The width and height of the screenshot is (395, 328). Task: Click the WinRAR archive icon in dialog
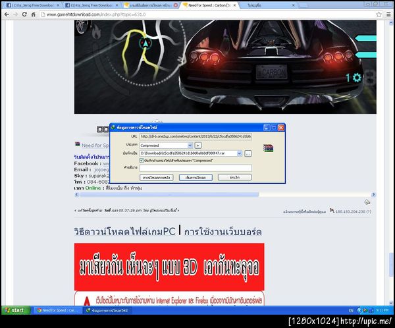268,148
